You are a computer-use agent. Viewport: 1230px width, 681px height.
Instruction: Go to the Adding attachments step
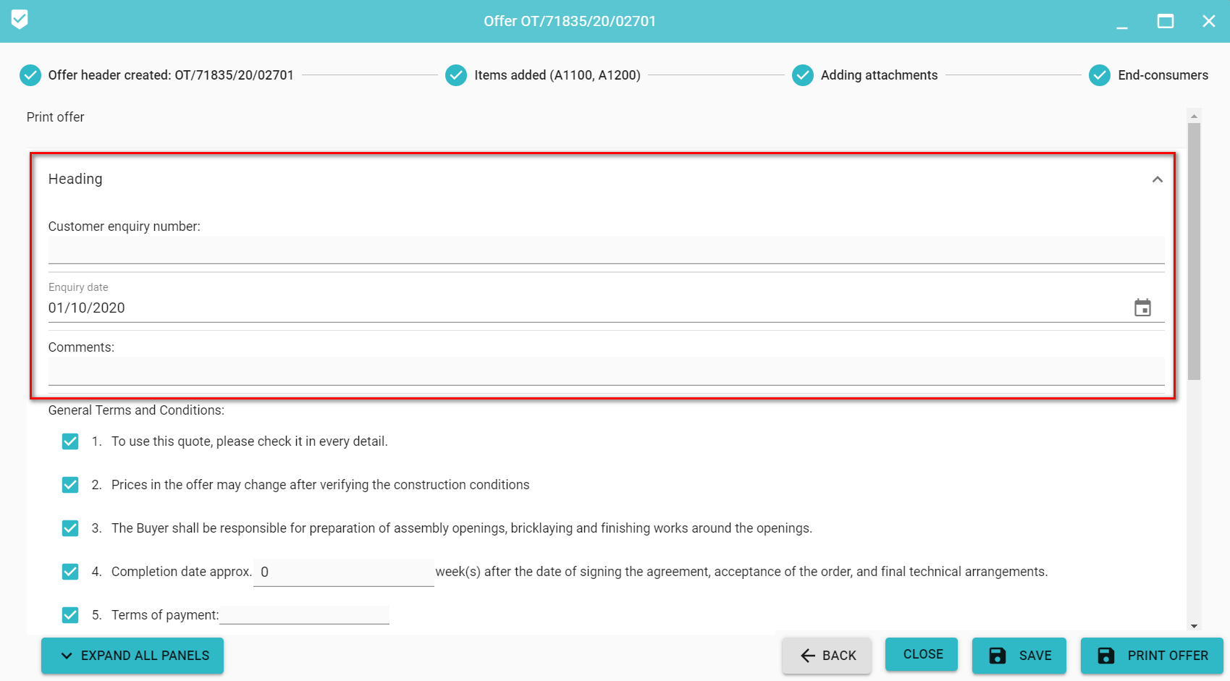point(879,75)
